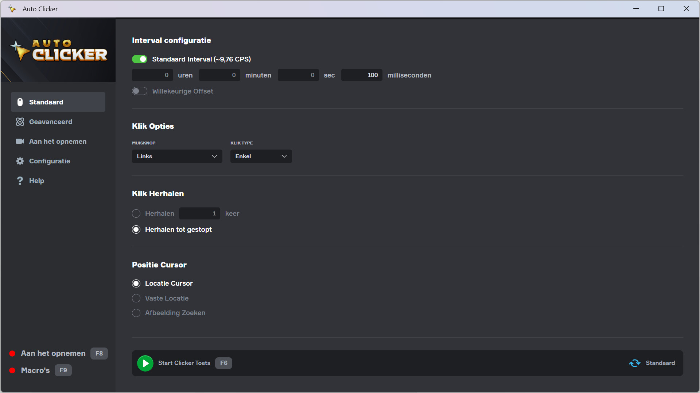
Task: Disable the Standaard Interval toggle
Action: tap(140, 59)
